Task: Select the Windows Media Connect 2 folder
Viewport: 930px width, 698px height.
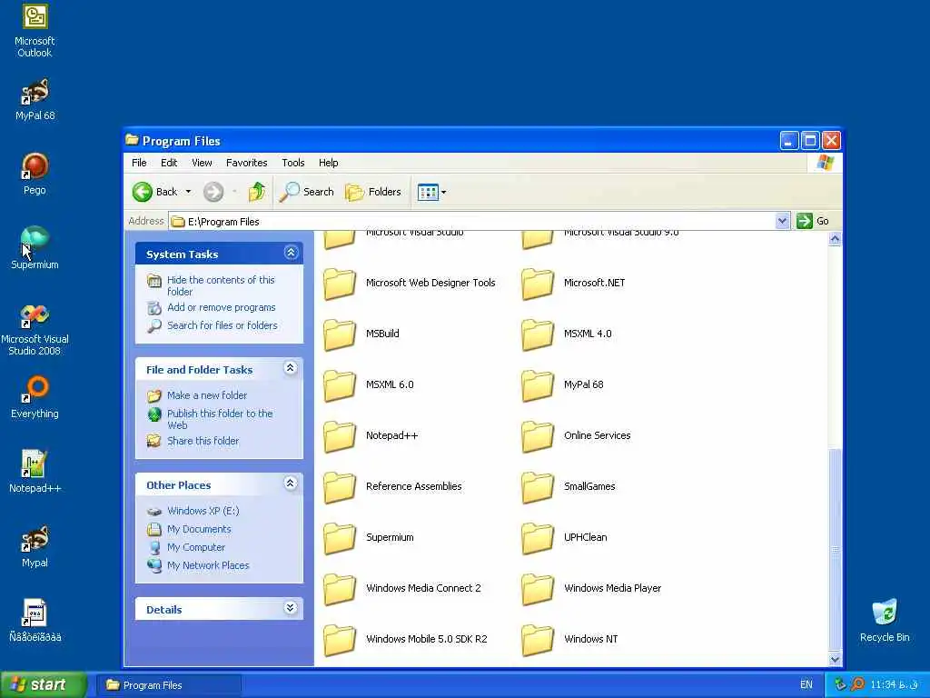Action: point(402,589)
